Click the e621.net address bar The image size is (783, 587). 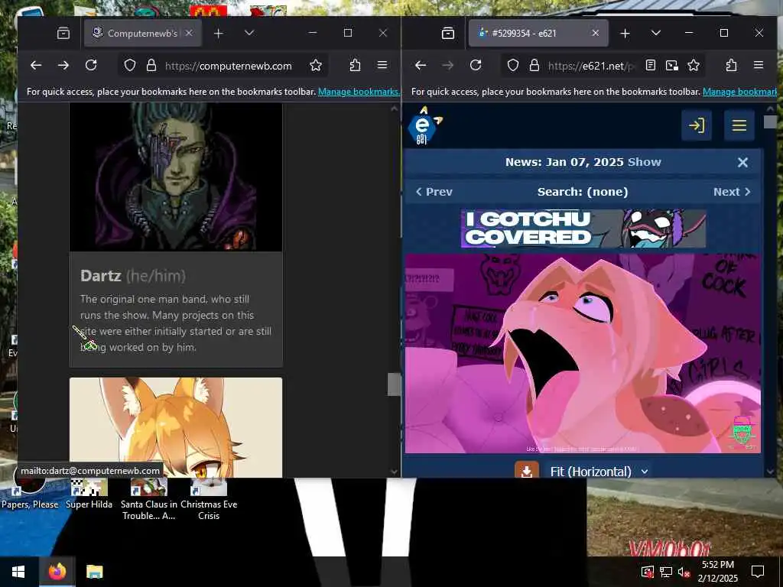592,66
